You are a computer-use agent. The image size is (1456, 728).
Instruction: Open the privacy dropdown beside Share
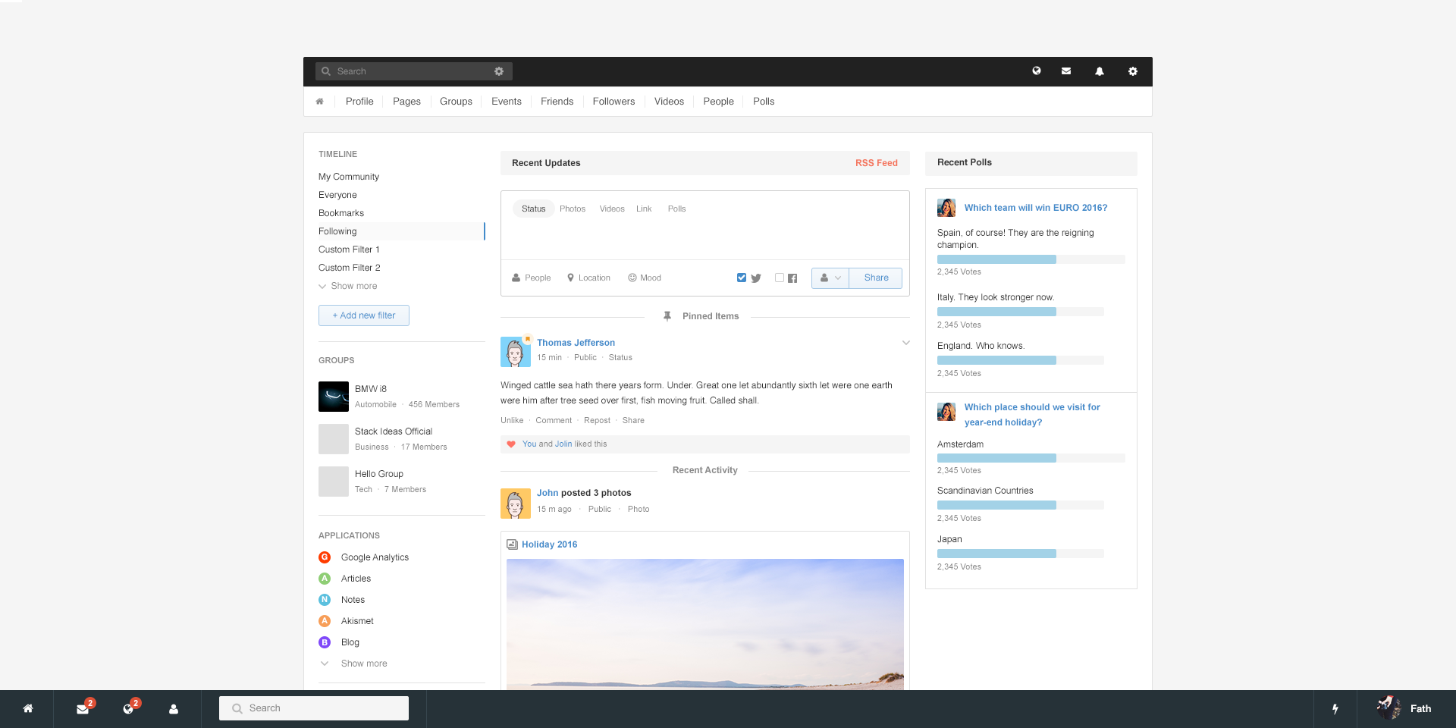pos(830,278)
